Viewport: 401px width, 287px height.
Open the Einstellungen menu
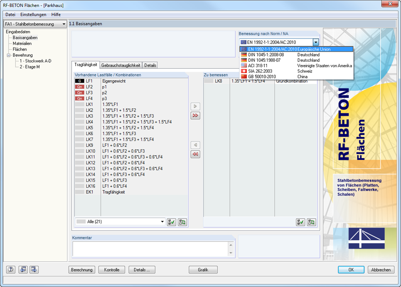33,15
